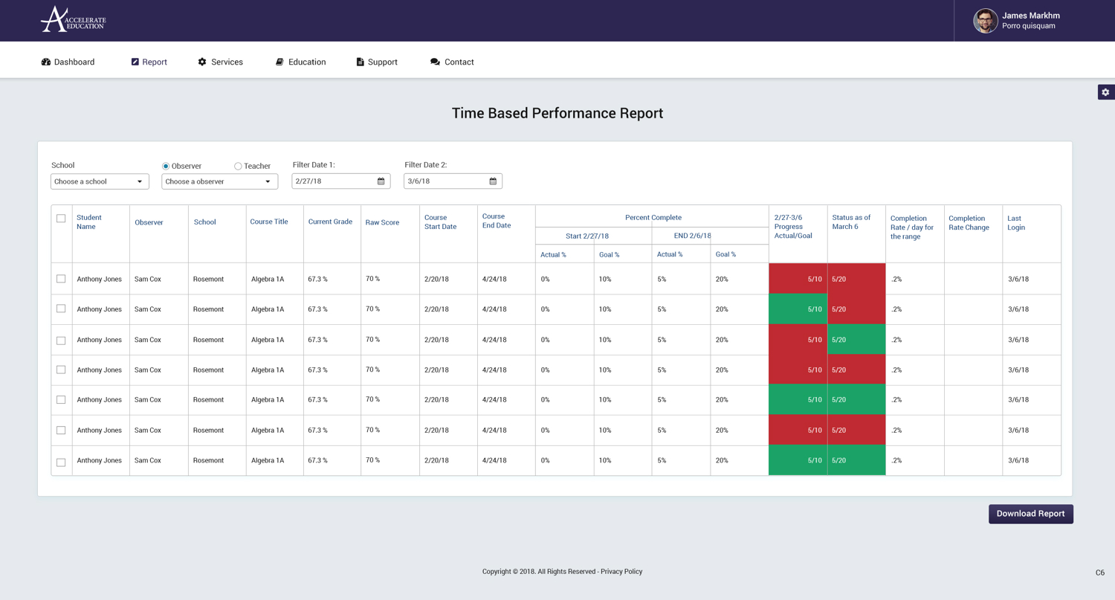Screen dimensions: 1115x600
Task: Click the Percent Complete group header
Action: [x=653, y=217]
